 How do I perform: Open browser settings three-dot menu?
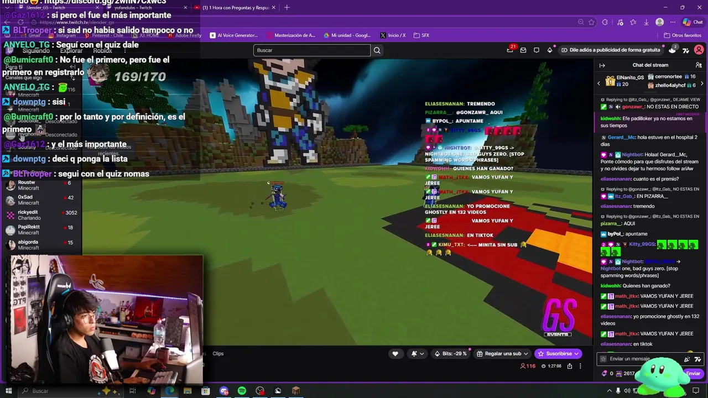click(x=673, y=22)
